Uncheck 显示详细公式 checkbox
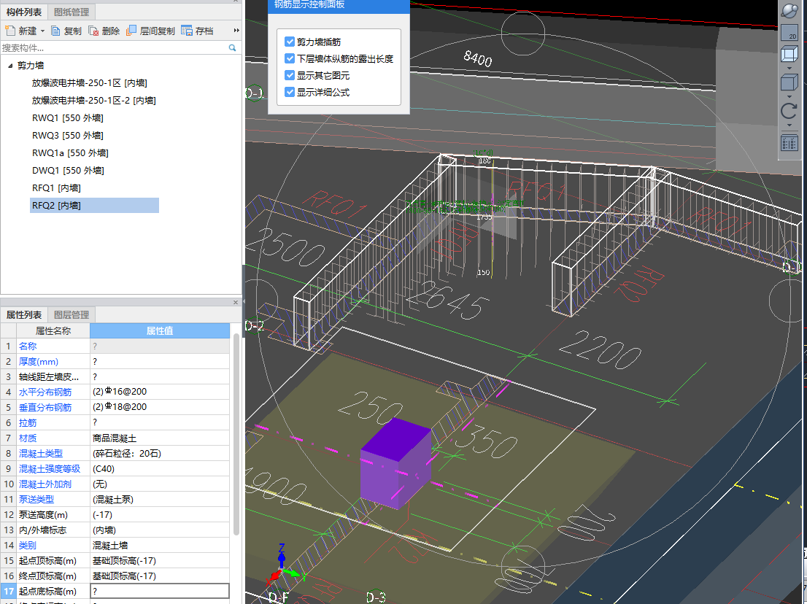The height and width of the screenshot is (604, 807). tap(290, 92)
